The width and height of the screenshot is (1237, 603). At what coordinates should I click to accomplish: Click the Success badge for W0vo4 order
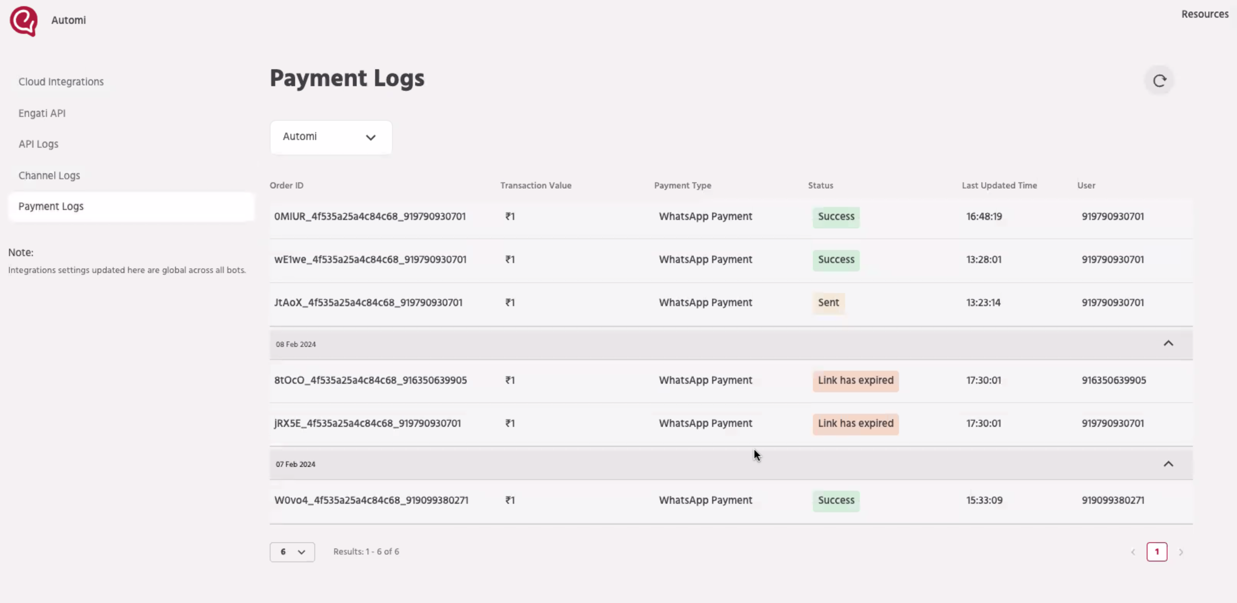835,500
